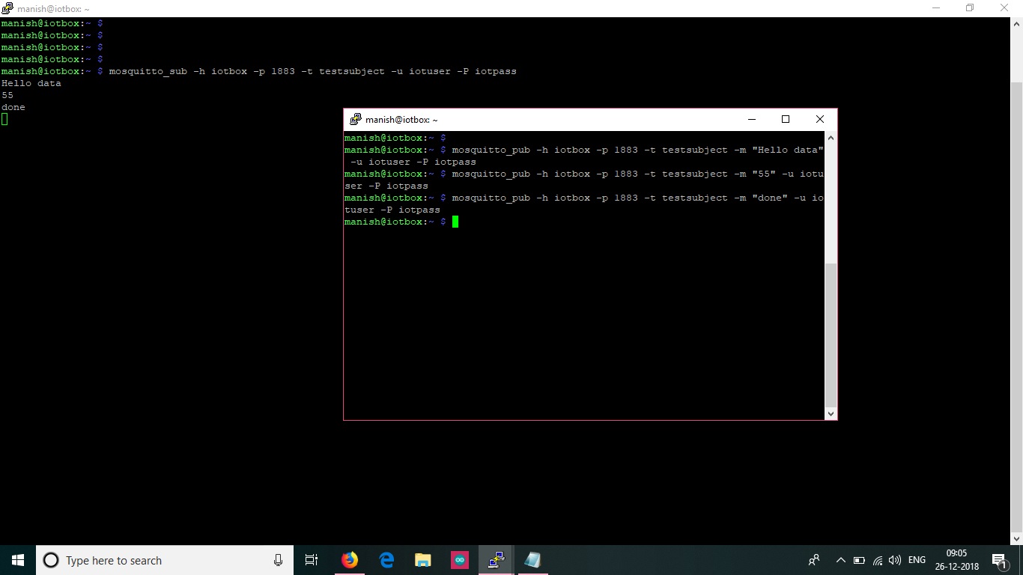The width and height of the screenshot is (1023, 575).
Task: Click the Type here to search box
Action: point(165,560)
